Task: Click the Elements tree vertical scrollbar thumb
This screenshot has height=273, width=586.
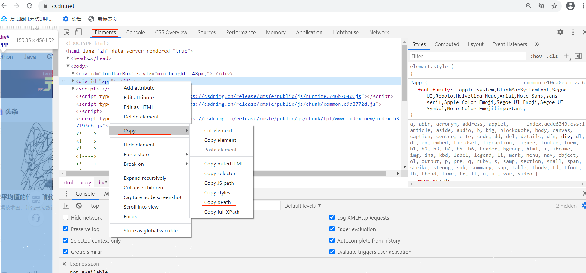Action: tap(404, 72)
